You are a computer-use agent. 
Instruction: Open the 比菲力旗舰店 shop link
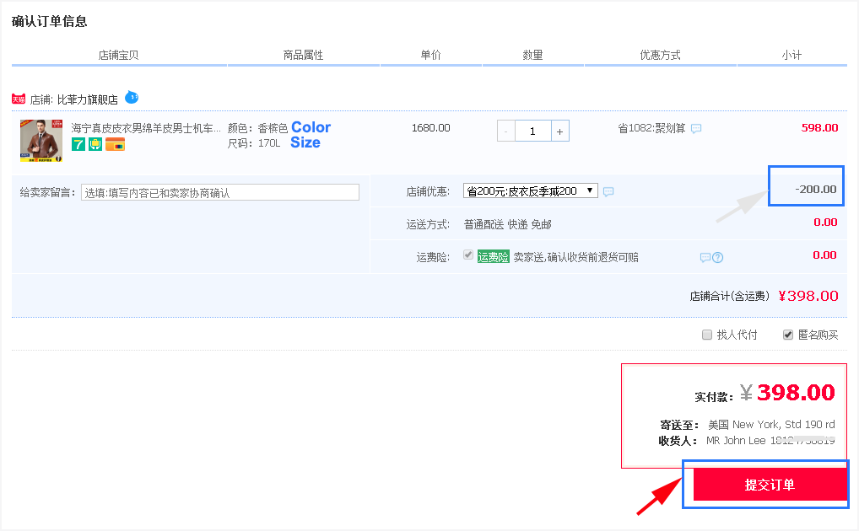pyautogui.click(x=87, y=99)
